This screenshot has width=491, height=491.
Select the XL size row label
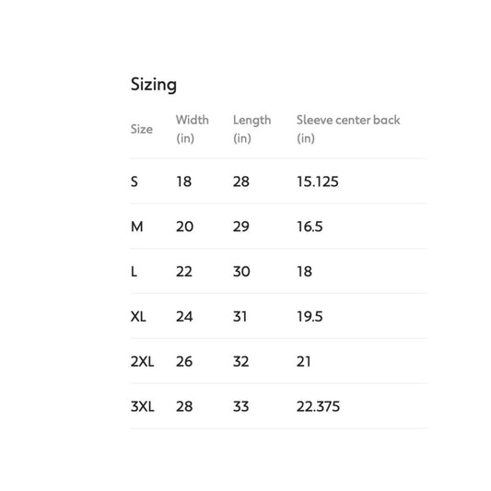138,317
